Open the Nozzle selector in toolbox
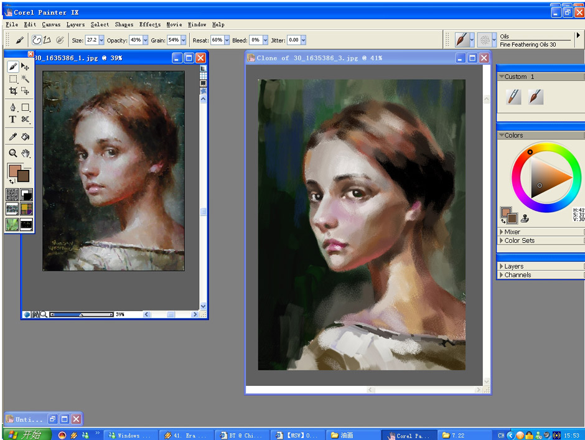Viewport: 585px width, 440px height. coord(26,224)
